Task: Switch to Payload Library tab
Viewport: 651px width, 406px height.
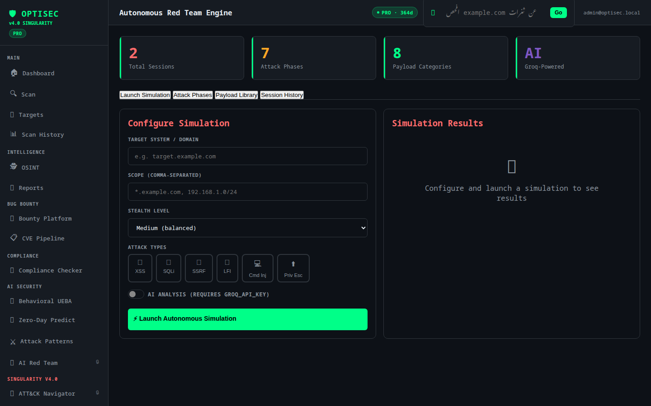Action: click(x=236, y=95)
